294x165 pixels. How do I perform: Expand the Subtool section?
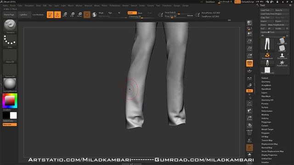[x=265, y=78]
